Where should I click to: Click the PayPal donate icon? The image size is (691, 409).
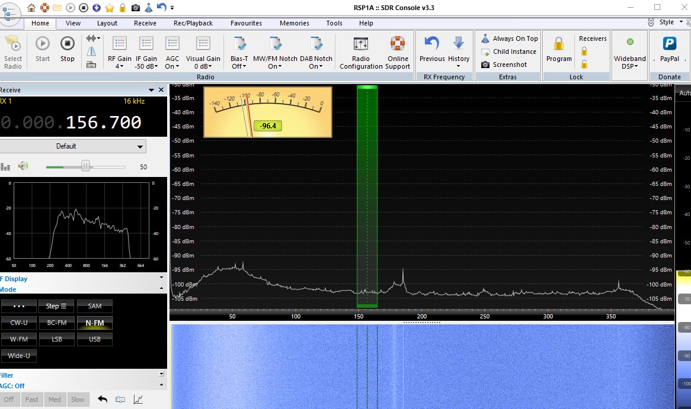click(670, 44)
